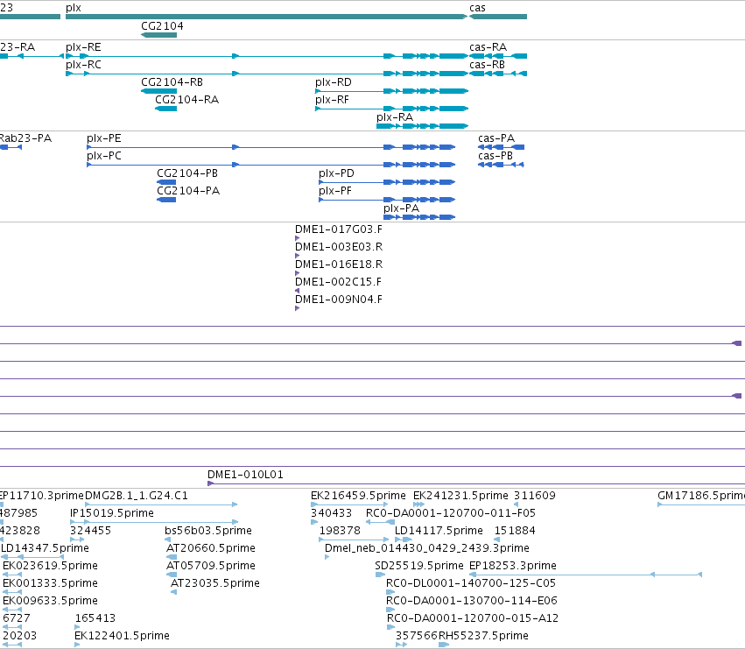Click the LD14347.5prime EST label
This screenshot has width=745, height=649.
click(x=46, y=548)
